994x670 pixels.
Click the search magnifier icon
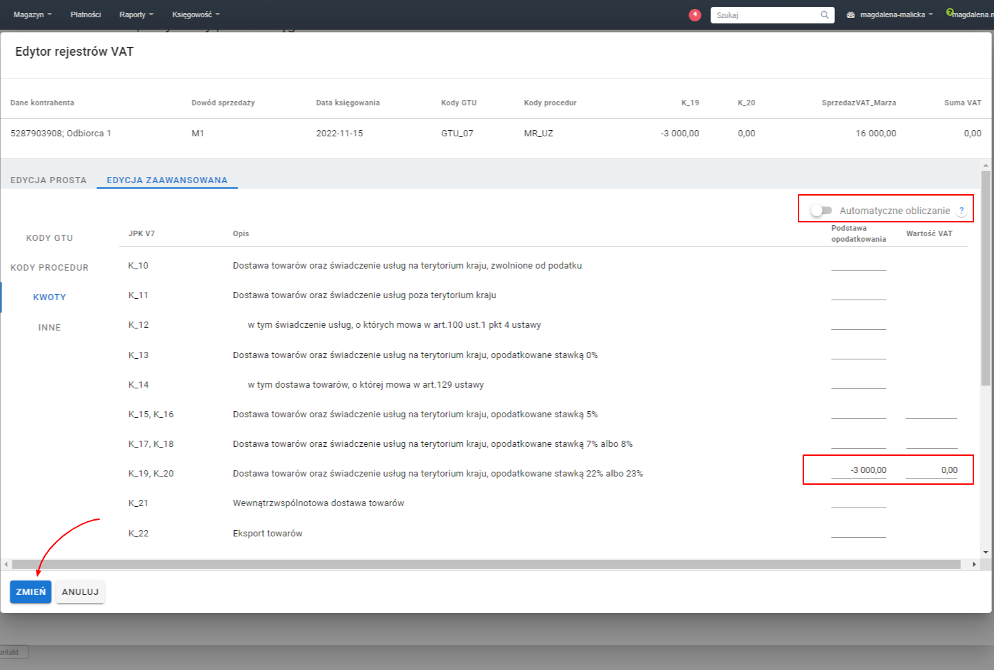point(824,14)
